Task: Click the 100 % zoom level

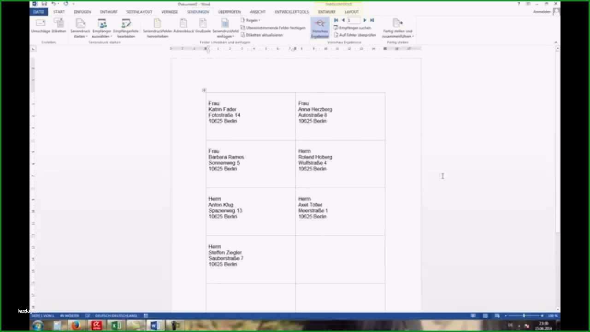Action: 553,316
